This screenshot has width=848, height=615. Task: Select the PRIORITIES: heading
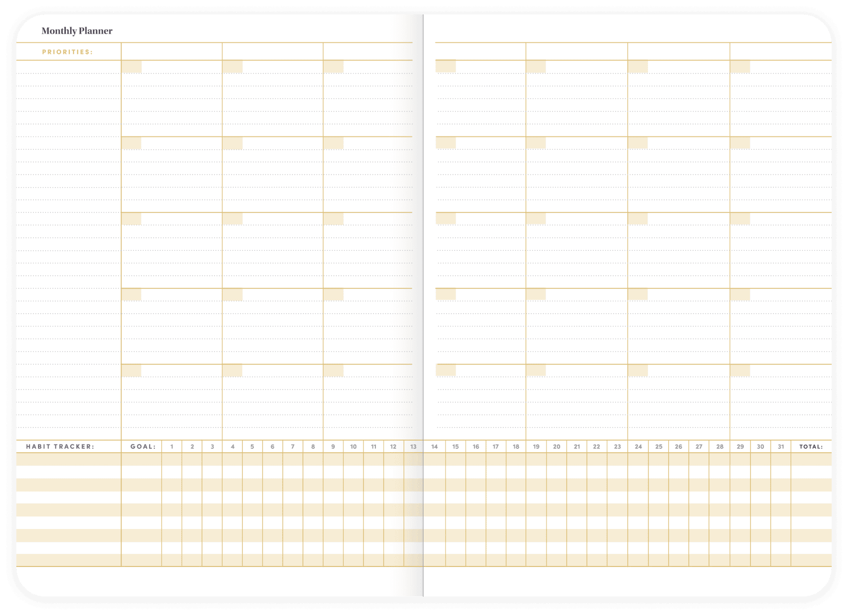click(67, 52)
